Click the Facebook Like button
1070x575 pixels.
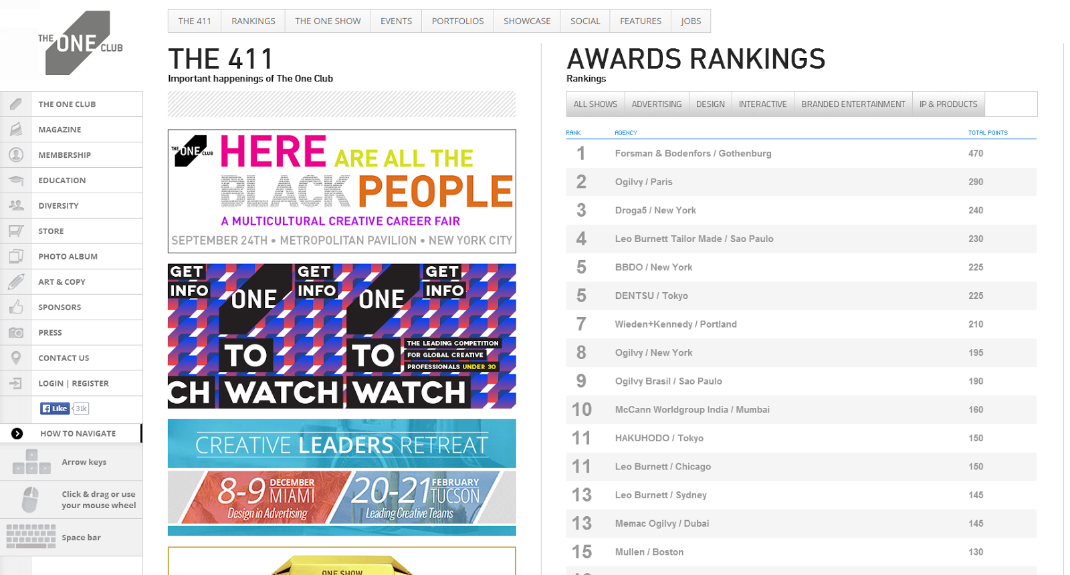[55, 409]
